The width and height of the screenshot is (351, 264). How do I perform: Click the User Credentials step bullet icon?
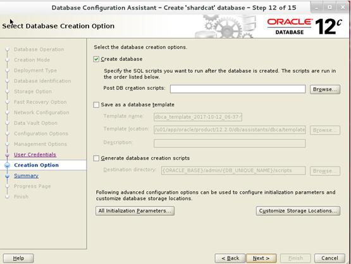coord(7,154)
